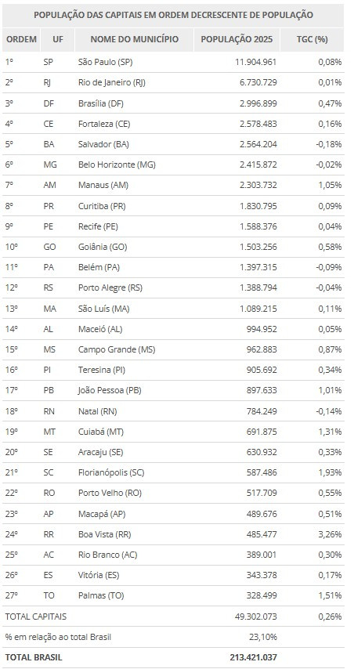
Task: Click João Pessoa TGC value 1,01%
Action: [x=331, y=390]
